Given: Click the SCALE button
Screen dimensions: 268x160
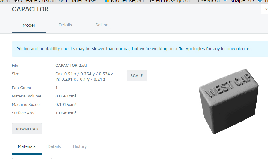Looking at the screenshot, I should tap(137, 75).
